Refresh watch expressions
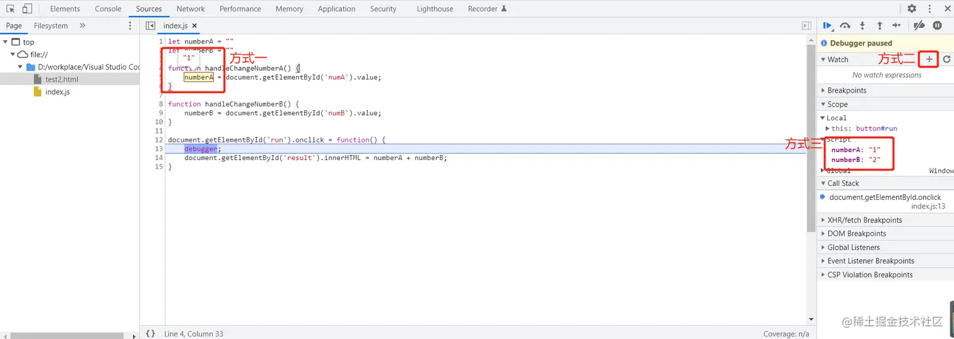 pos(946,59)
